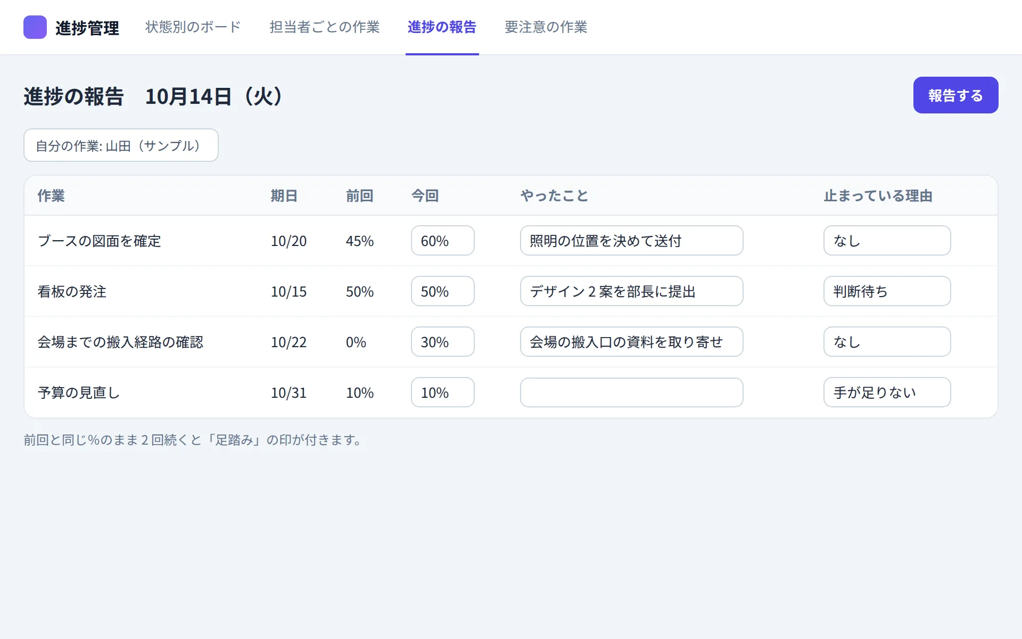Switch to 担当者ごとの作業 tab
This screenshot has height=639, width=1022.
coord(324,27)
